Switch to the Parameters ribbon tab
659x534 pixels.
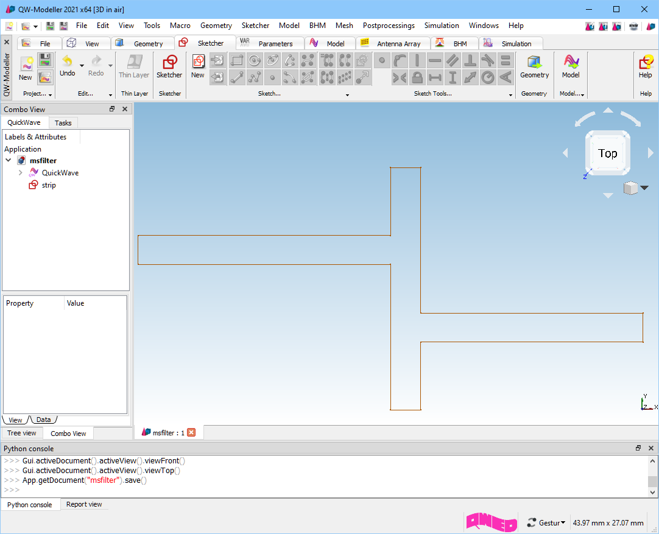pos(270,43)
